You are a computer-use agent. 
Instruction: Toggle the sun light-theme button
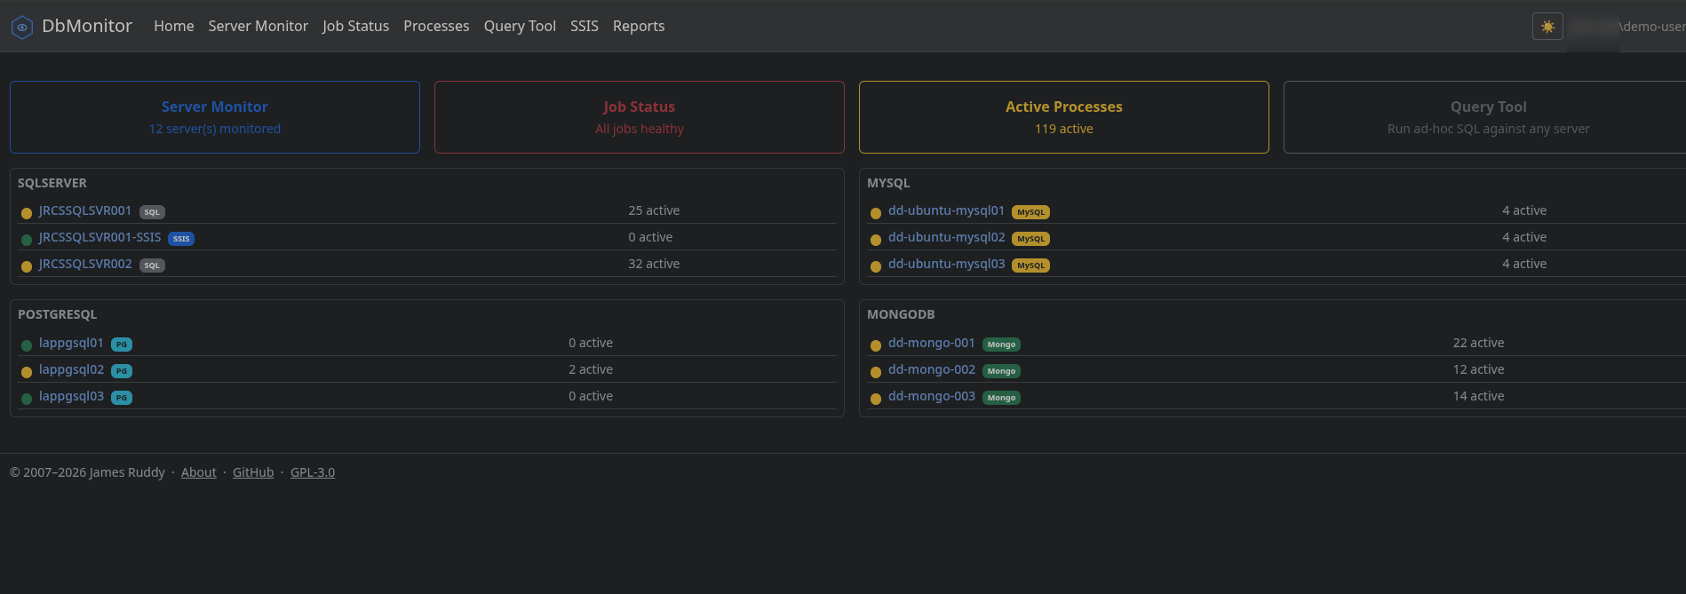click(1547, 27)
